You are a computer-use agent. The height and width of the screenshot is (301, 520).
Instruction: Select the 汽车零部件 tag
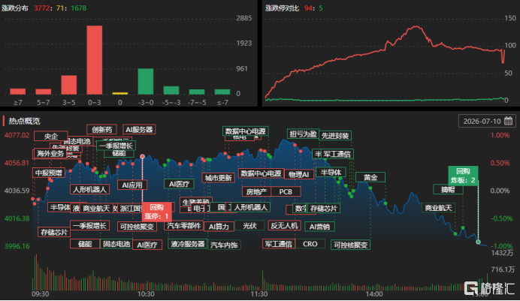pyautogui.click(x=184, y=226)
